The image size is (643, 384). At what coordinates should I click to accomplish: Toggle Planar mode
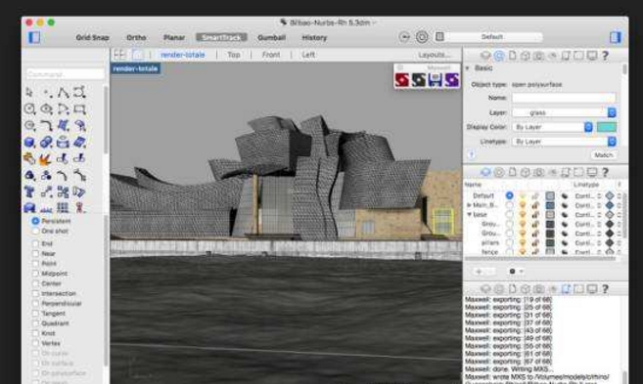[x=174, y=37]
